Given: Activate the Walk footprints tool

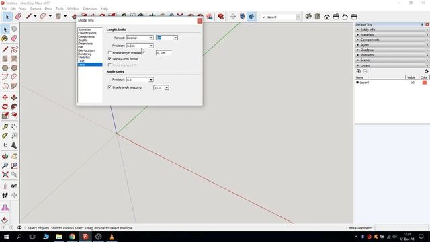Looking at the screenshot, I should coord(5,195).
